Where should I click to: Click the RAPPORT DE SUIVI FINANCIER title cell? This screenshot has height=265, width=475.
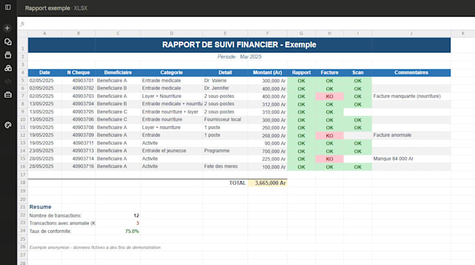(x=240, y=45)
